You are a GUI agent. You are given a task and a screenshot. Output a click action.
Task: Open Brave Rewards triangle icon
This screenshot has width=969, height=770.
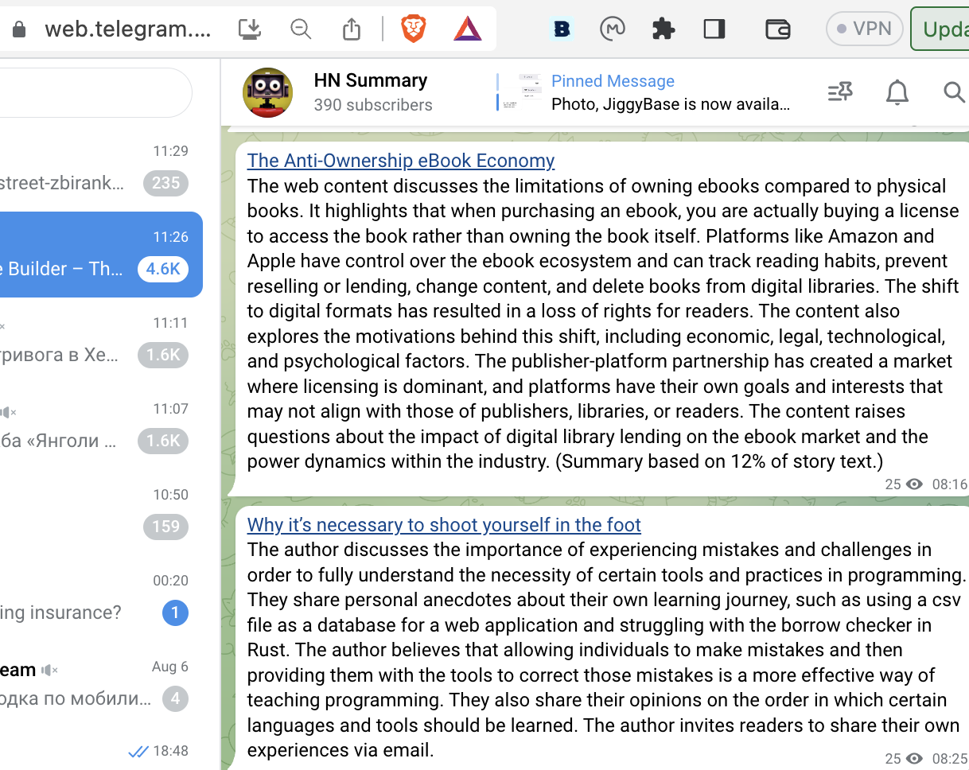pyautogui.click(x=468, y=29)
